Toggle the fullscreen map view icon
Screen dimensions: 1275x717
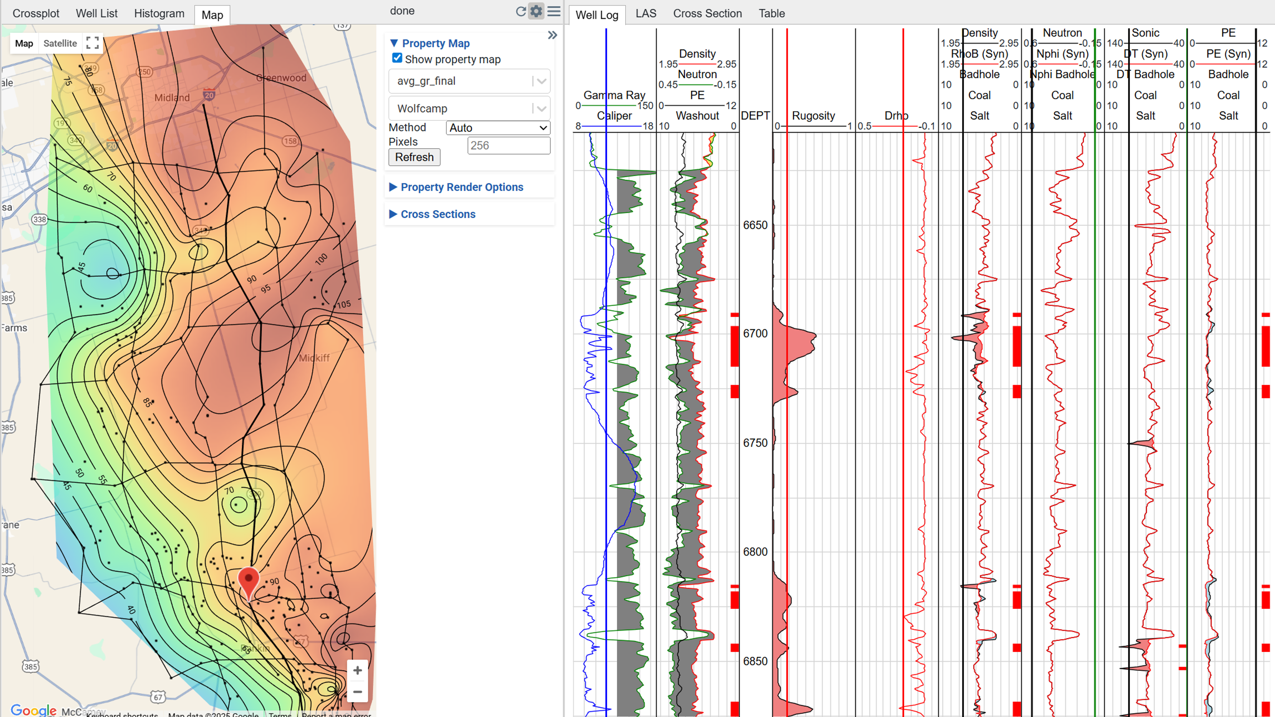tap(93, 43)
